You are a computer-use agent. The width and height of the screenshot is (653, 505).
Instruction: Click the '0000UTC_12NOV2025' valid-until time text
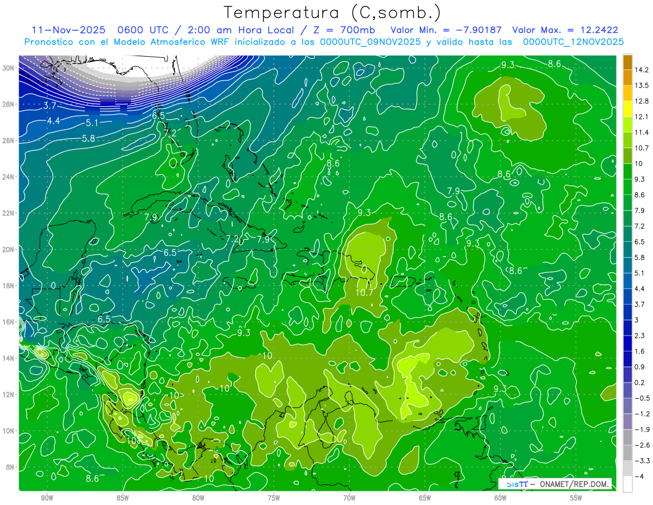(573, 42)
